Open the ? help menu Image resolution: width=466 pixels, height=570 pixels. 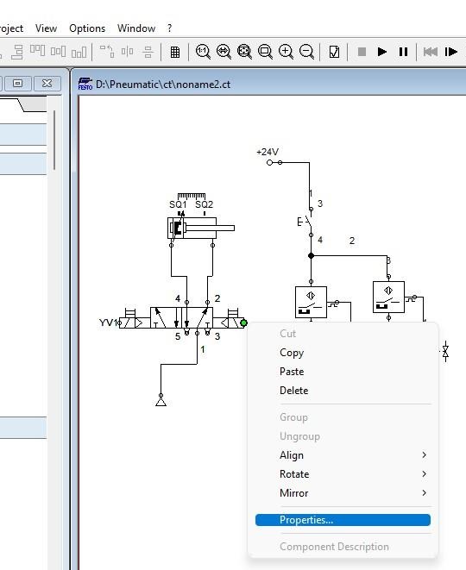click(169, 28)
